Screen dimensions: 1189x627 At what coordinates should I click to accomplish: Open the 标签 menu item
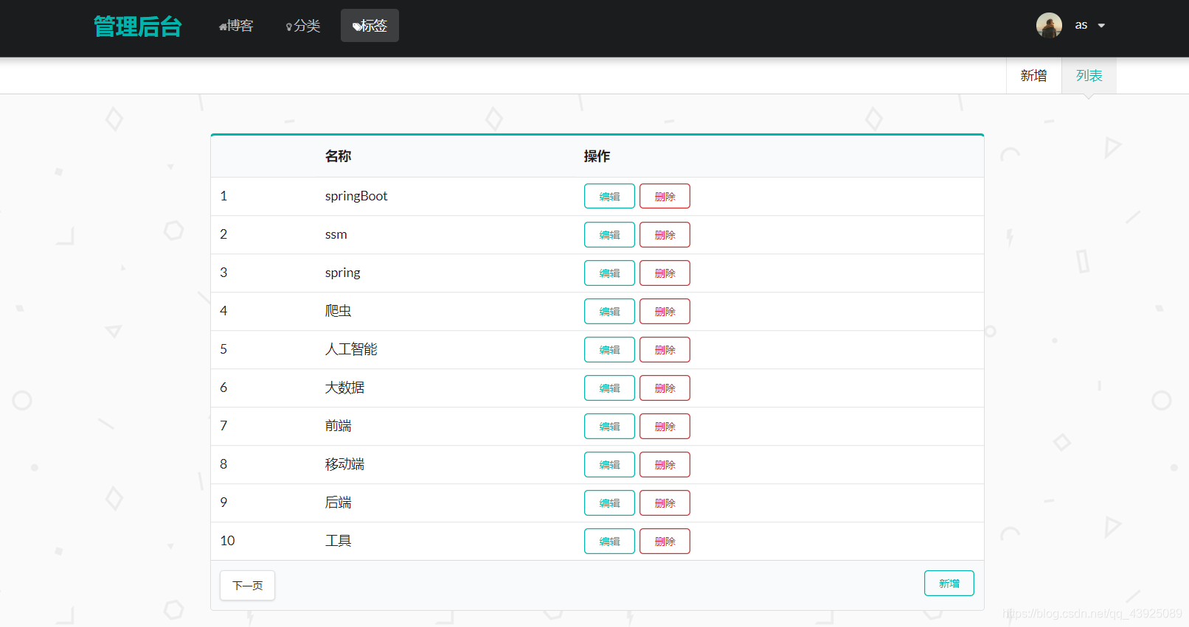coord(370,26)
